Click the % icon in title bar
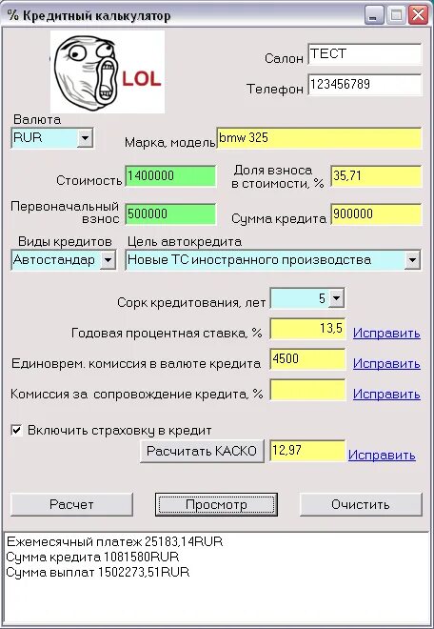 pyautogui.click(x=12, y=16)
